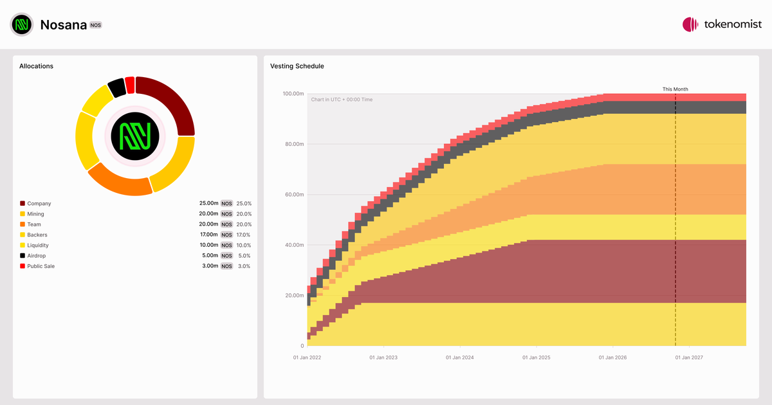Click the Airdrop legend label
The image size is (772, 405).
[x=37, y=256]
